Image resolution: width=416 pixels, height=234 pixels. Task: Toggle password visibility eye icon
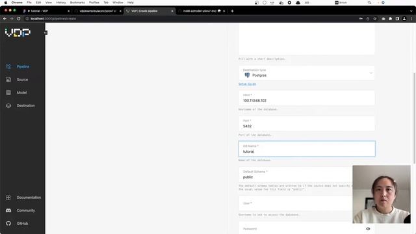click(368, 229)
